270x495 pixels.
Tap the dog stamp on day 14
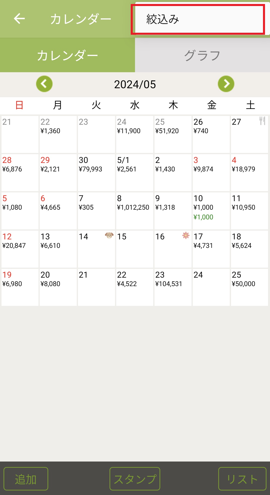click(109, 235)
